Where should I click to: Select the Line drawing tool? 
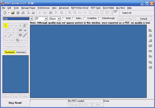click(11, 30)
